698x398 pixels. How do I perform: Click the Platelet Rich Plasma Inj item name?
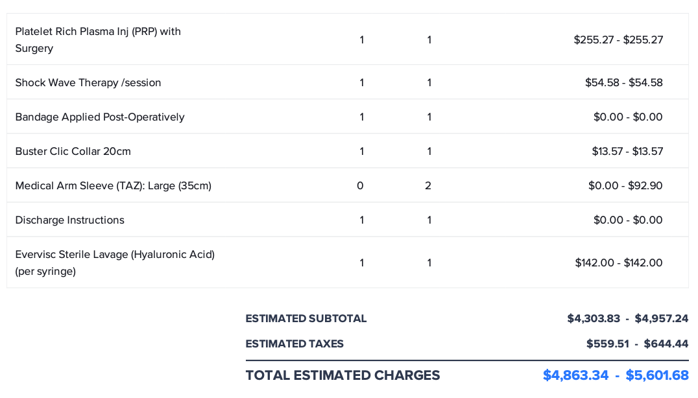98,40
